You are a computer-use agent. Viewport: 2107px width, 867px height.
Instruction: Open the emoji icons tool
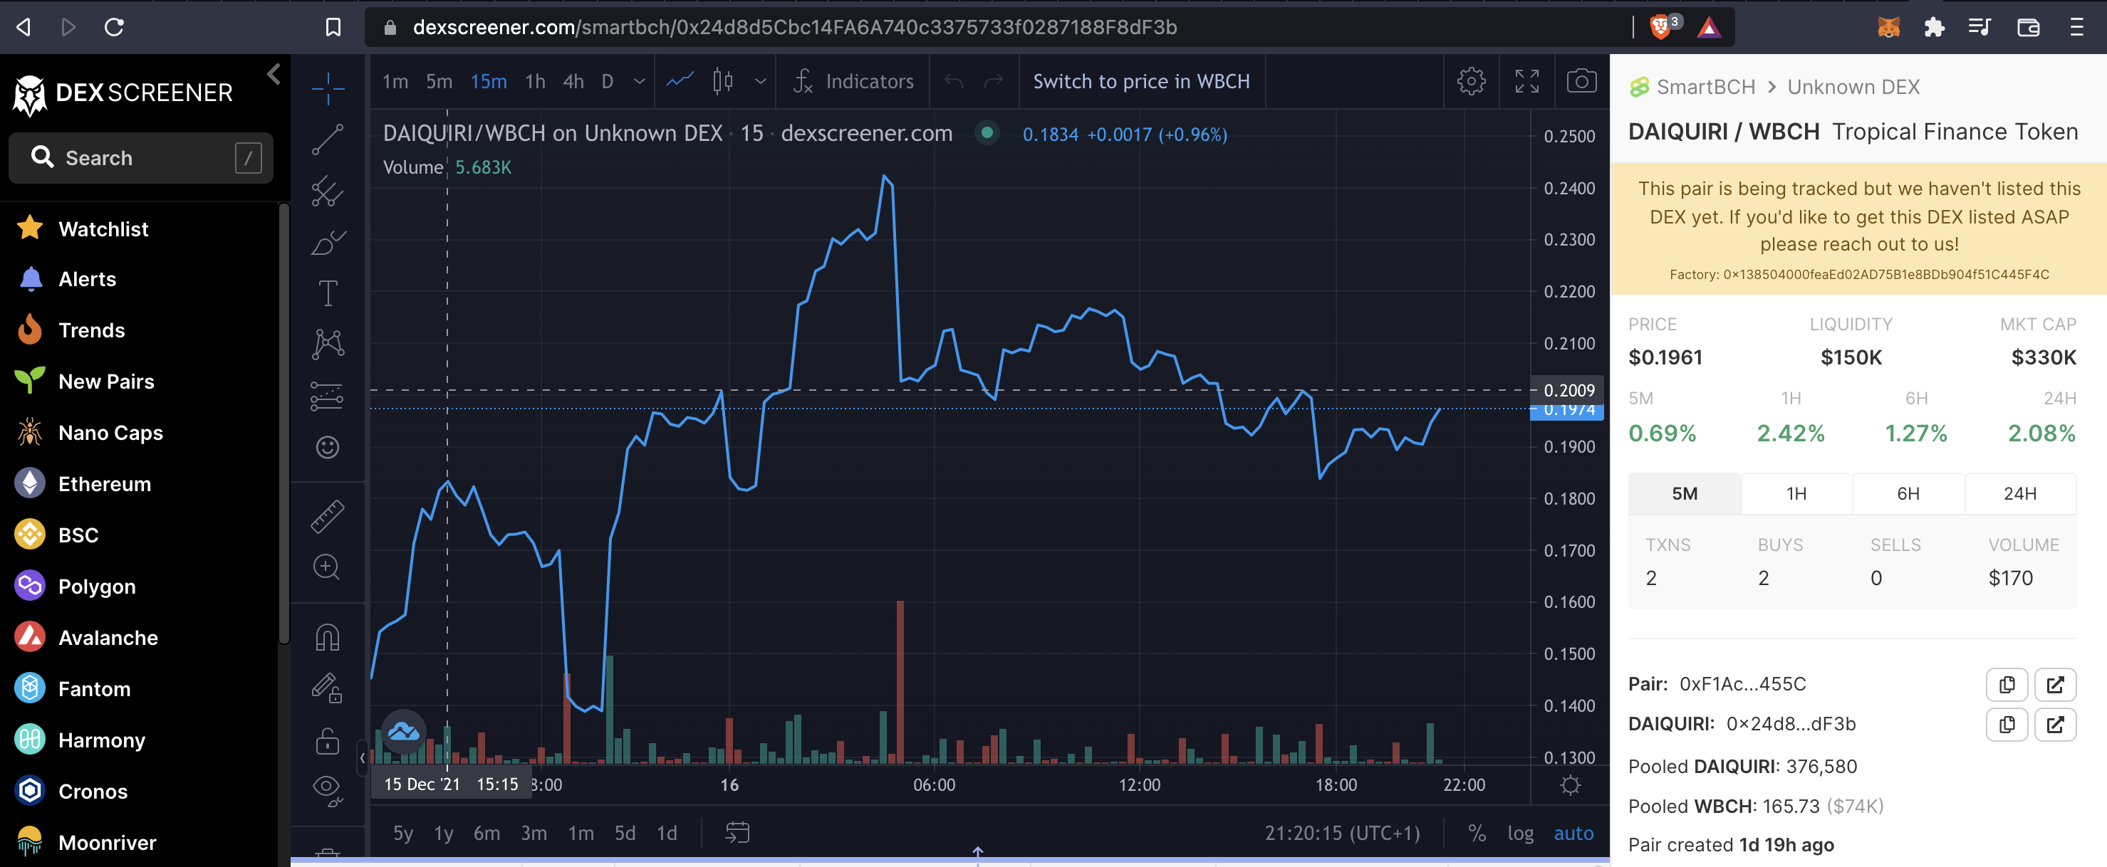327,447
